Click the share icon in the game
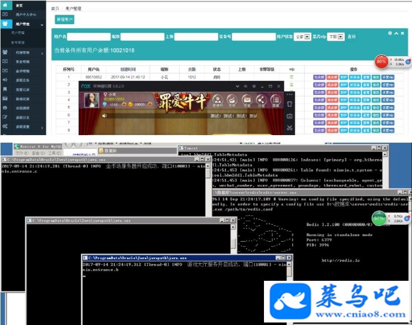This screenshot has height=325, width=412. click(261, 99)
